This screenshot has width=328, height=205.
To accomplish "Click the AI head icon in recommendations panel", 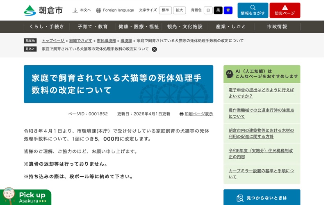I will [230, 74].
